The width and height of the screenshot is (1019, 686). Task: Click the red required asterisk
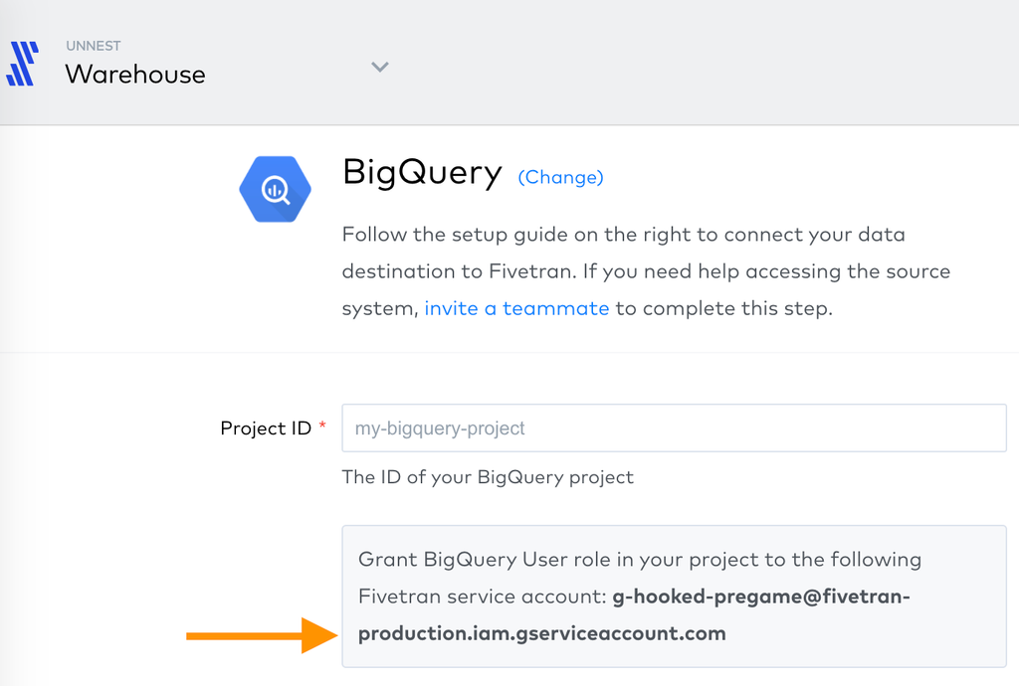click(322, 426)
